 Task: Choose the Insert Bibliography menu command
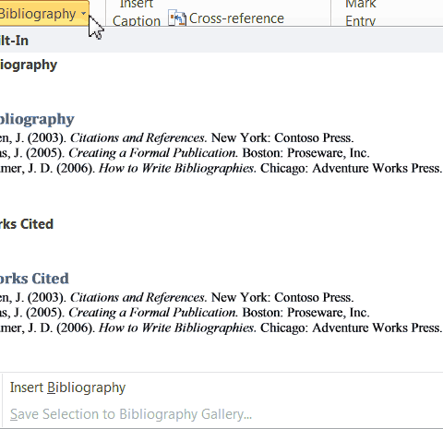(67, 387)
